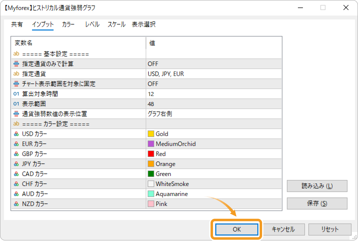Click the Gold color swatch
The width and height of the screenshot is (358, 241).
pyautogui.click(x=151, y=134)
